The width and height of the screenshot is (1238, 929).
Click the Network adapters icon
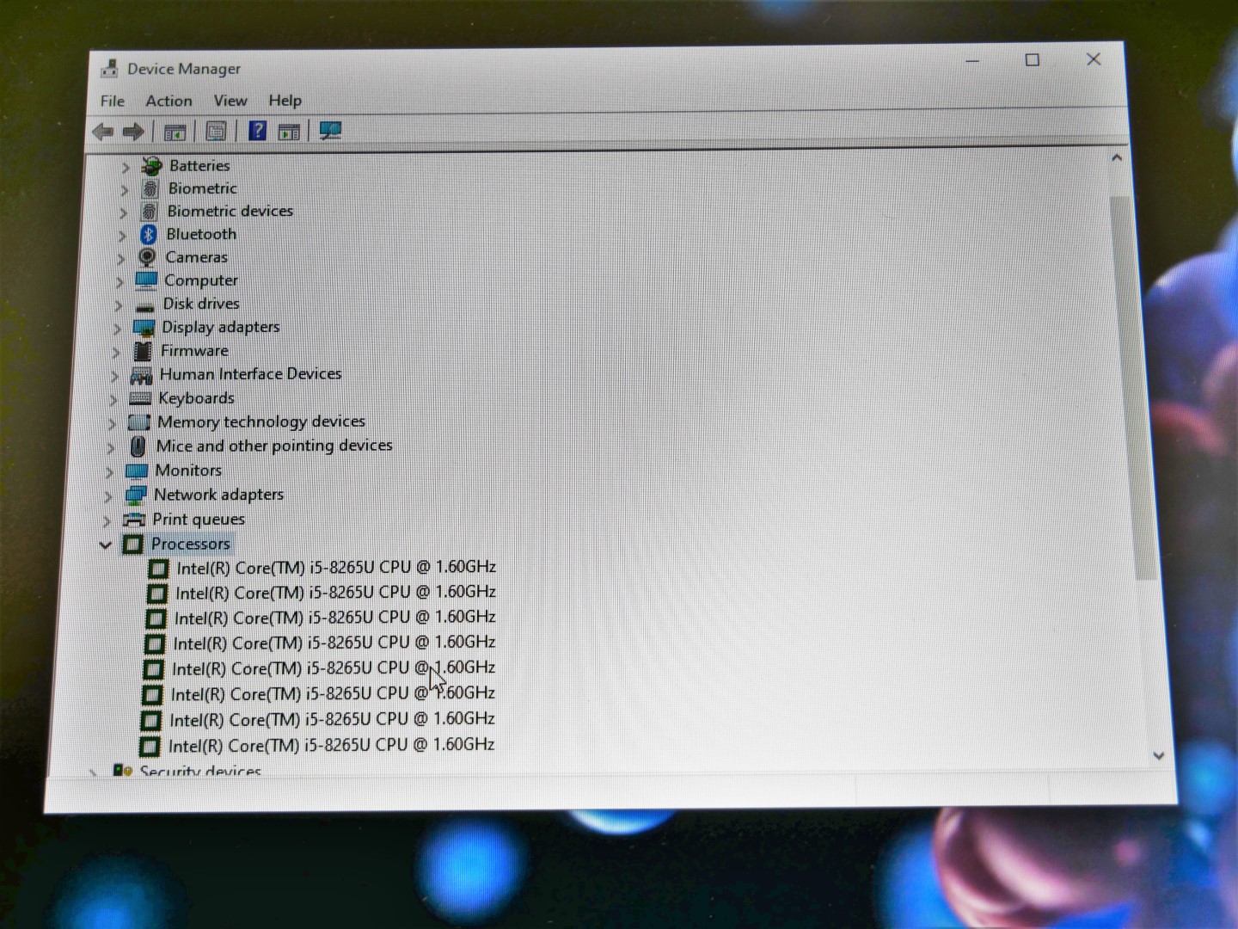(x=135, y=495)
